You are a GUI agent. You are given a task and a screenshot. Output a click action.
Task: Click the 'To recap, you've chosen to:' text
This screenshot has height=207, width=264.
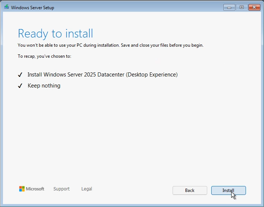coord(45,56)
